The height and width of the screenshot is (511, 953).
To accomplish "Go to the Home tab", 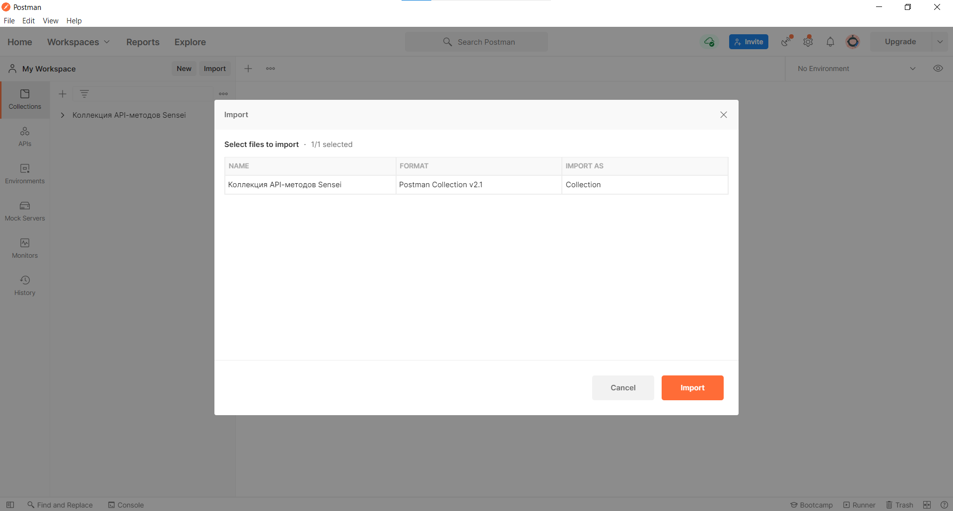I will click(20, 42).
